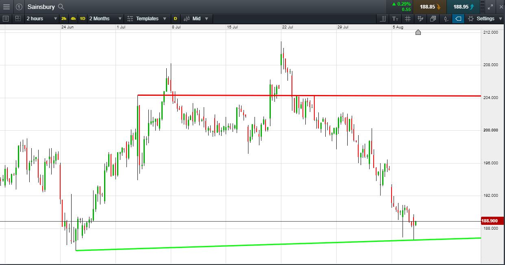The width and height of the screenshot is (505, 265).
Task: Click the 5 Aug date label
Action: click(398, 27)
